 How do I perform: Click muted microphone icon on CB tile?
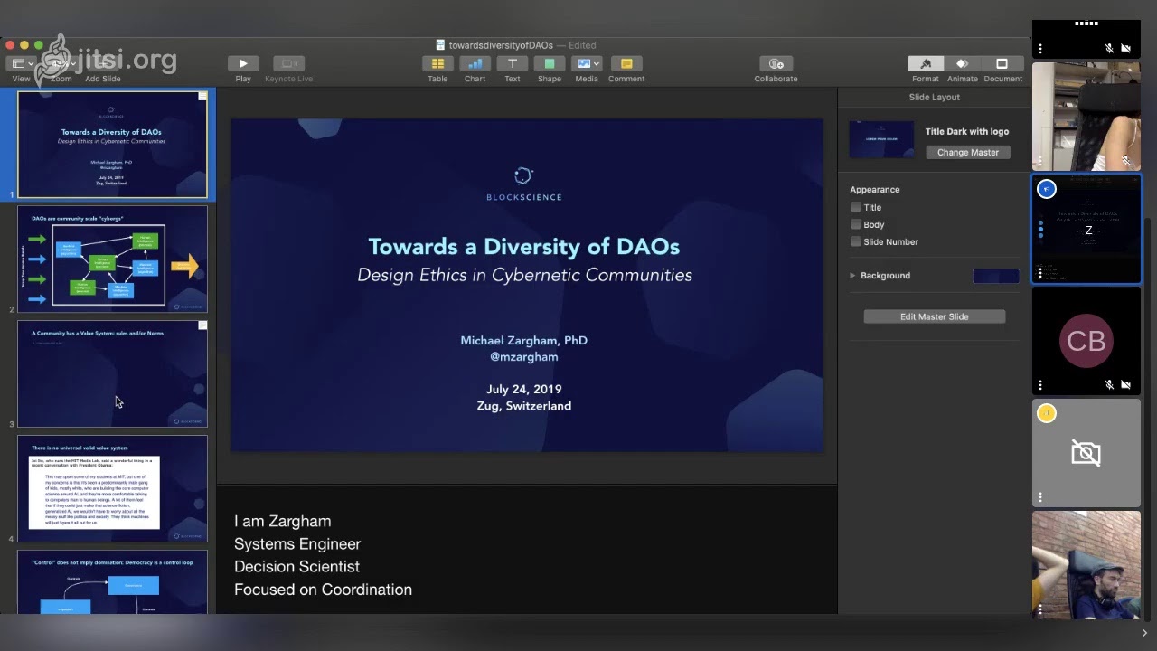coord(1109,384)
